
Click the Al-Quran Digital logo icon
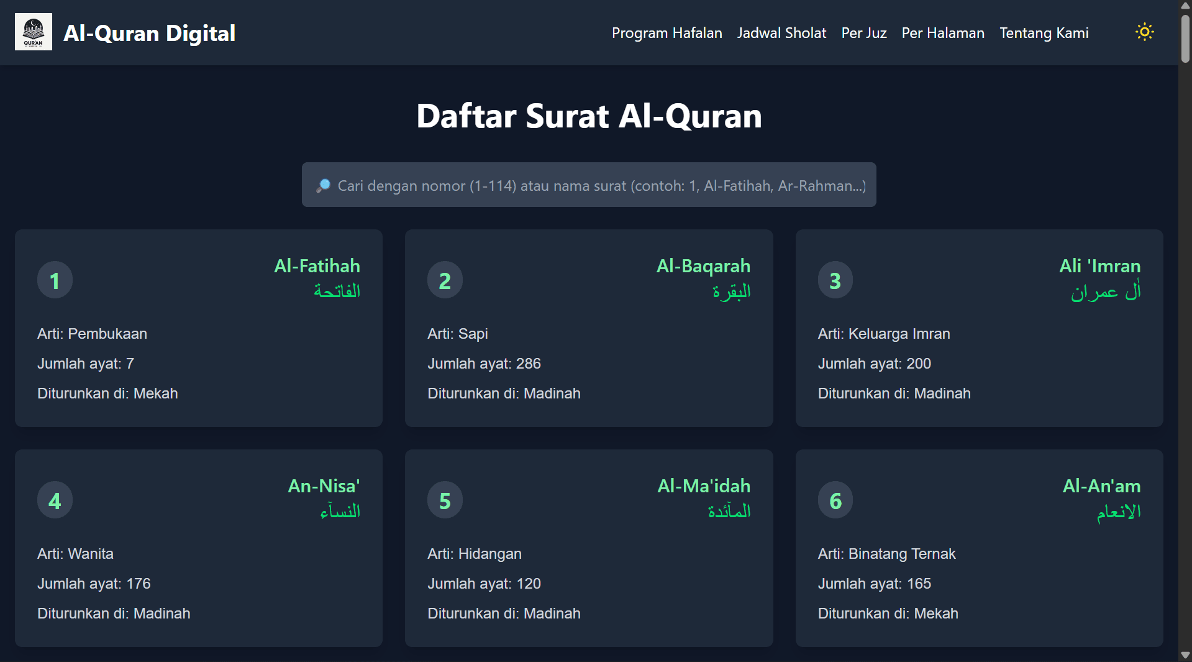tap(33, 32)
